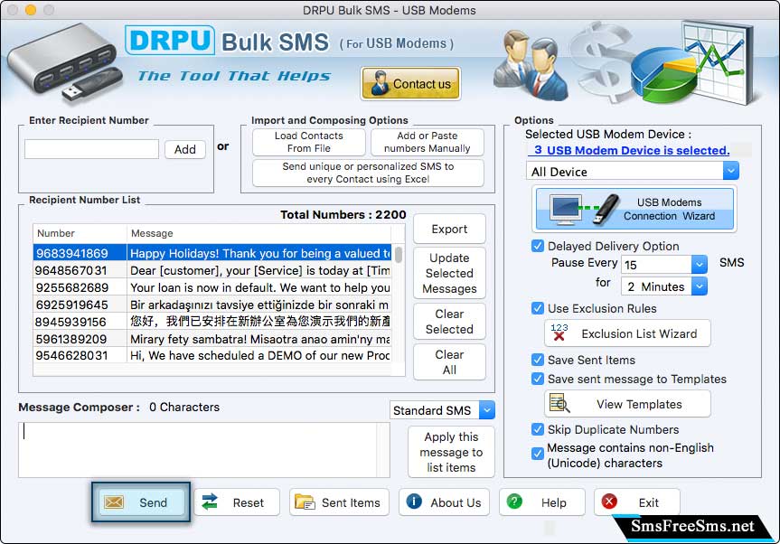This screenshot has height=544, width=780.
Task: Toggle the Save Sent Items checkbox
Action: [x=538, y=360]
